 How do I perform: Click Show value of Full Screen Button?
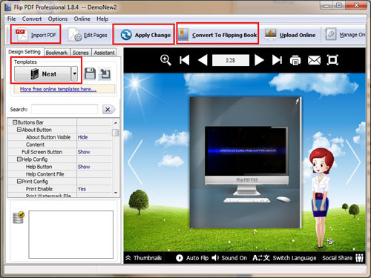click(x=84, y=152)
